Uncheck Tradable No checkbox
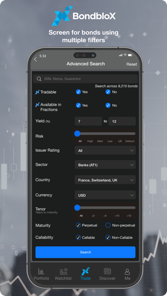 (x=108, y=92)
